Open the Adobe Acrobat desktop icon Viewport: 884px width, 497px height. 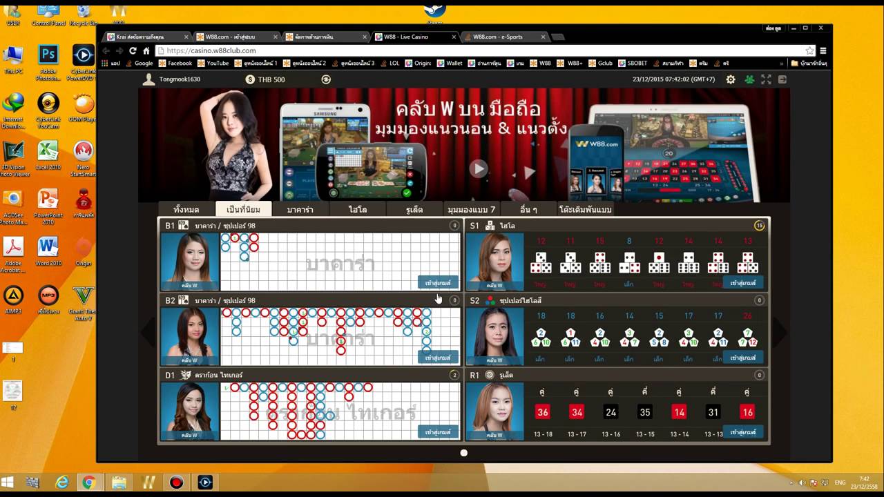[x=13, y=254]
